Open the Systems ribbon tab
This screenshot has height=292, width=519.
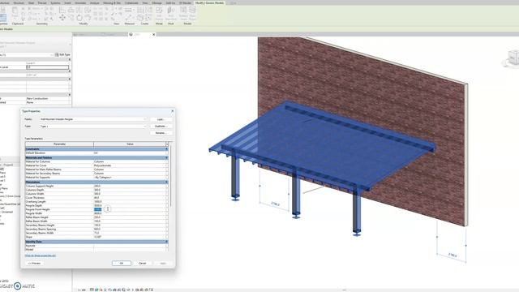[x=55, y=2]
